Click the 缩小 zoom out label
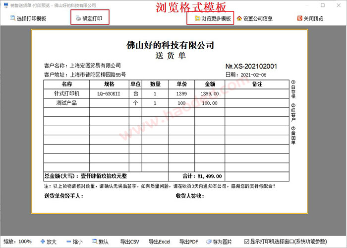 point(77,242)
